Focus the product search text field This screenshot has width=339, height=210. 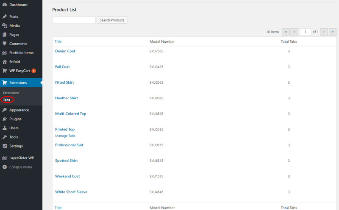click(x=74, y=20)
